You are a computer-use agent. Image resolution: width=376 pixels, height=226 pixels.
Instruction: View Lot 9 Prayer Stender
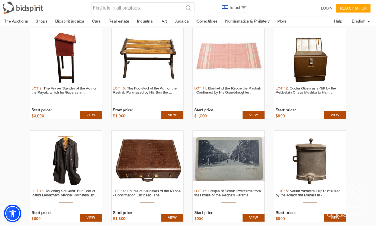(91, 115)
